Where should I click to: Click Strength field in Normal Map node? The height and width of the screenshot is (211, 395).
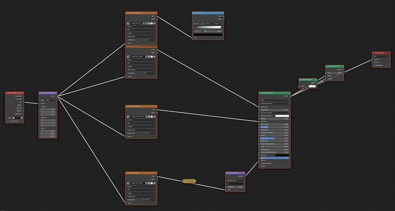(x=235, y=187)
